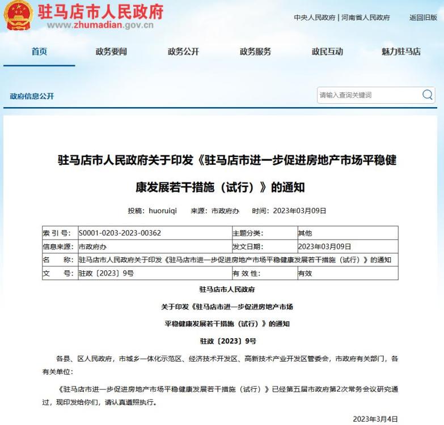Click the 有效 validity status cell
The width and height of the screenshot is (444, 425).
(305, 273)
